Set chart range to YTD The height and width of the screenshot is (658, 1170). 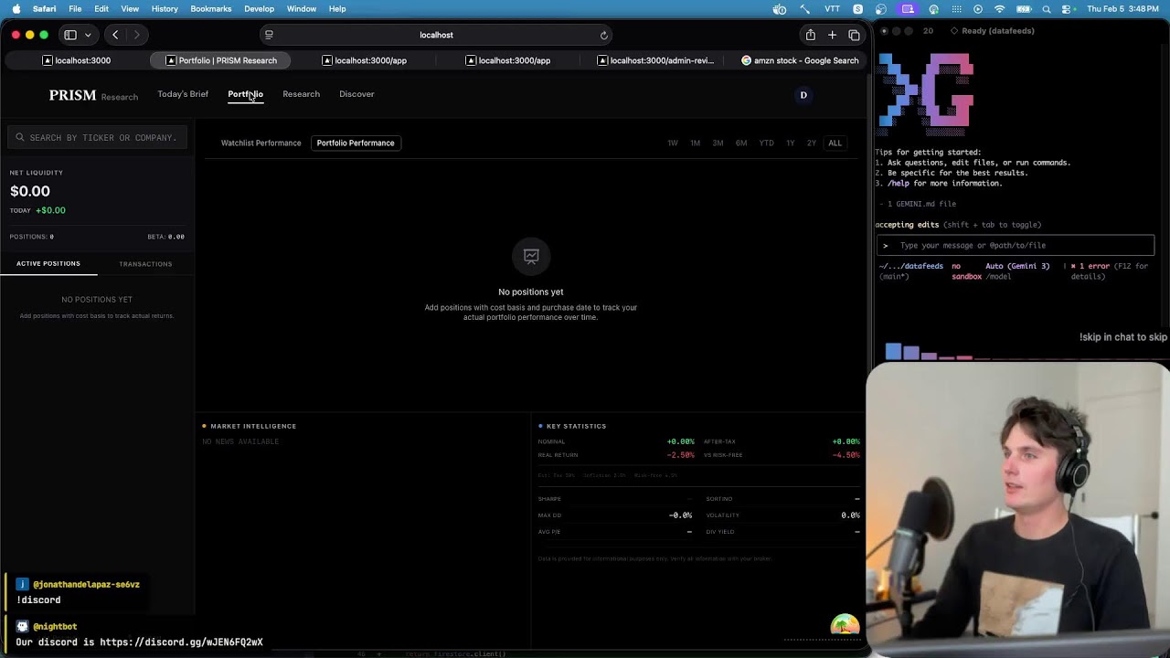pyautogui.click(x=766, y=143)
